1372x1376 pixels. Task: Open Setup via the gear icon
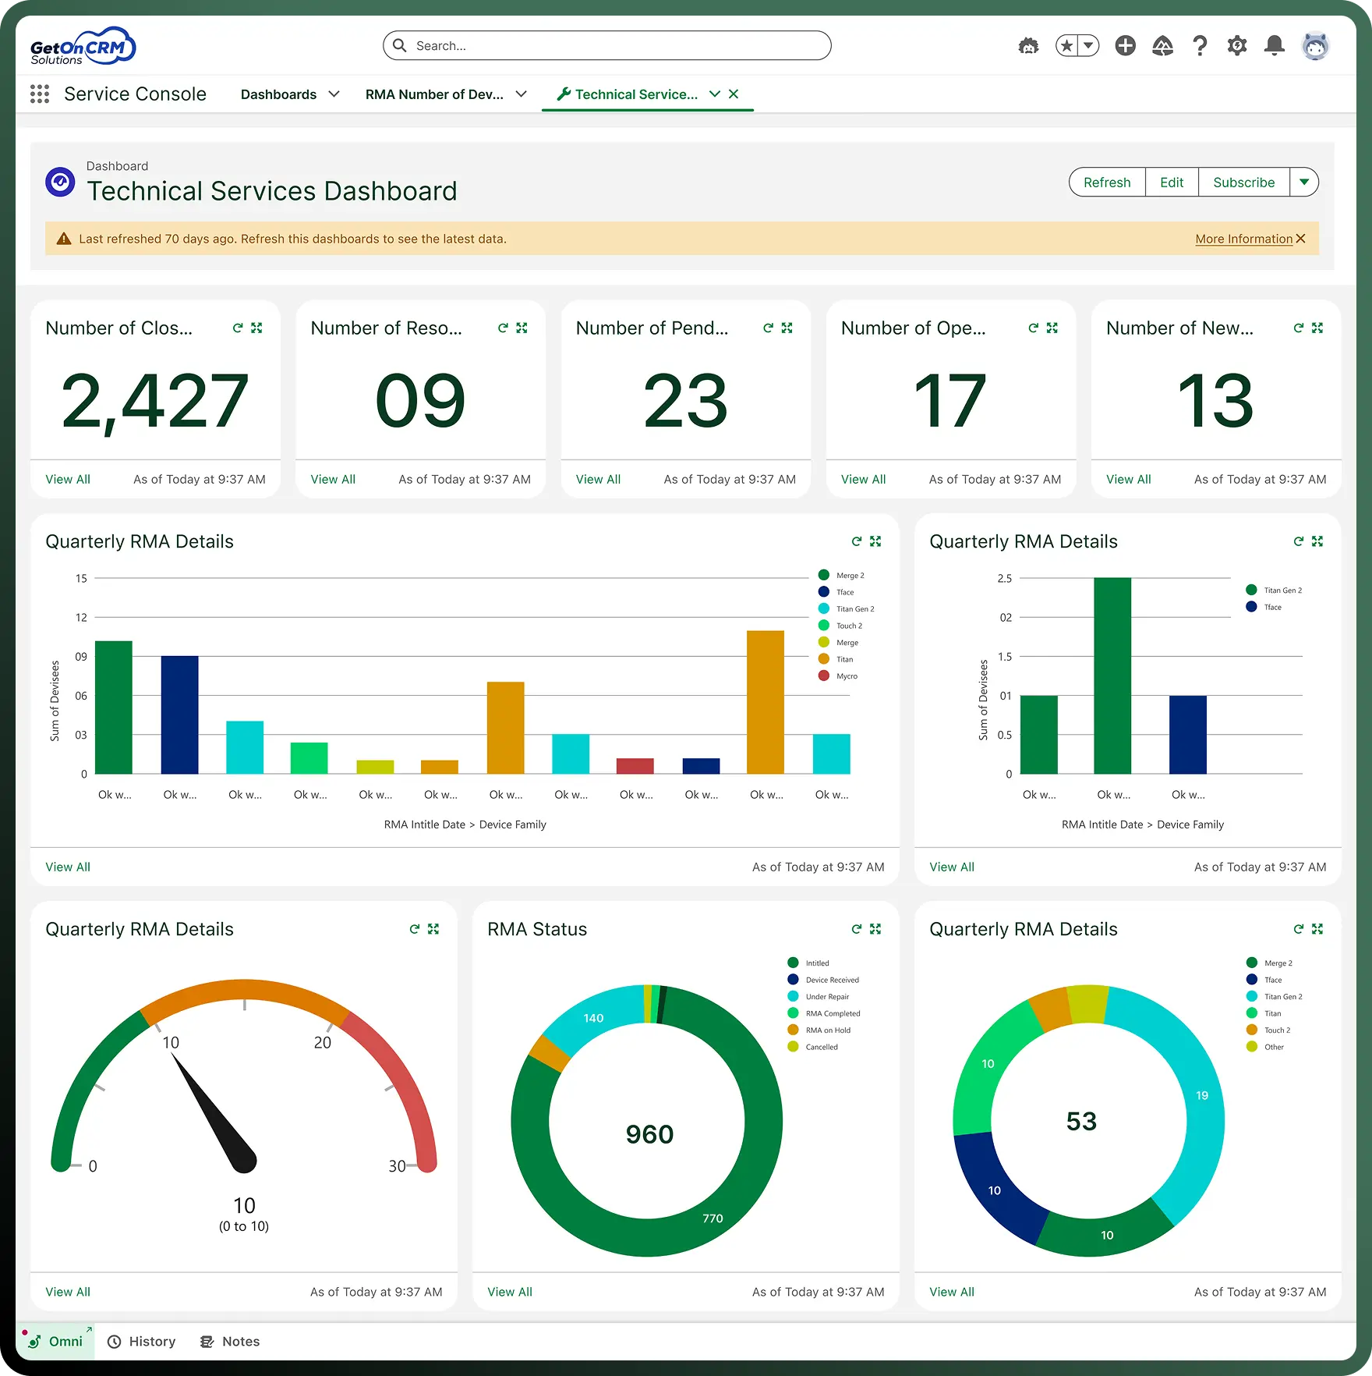coord(1237,45)
